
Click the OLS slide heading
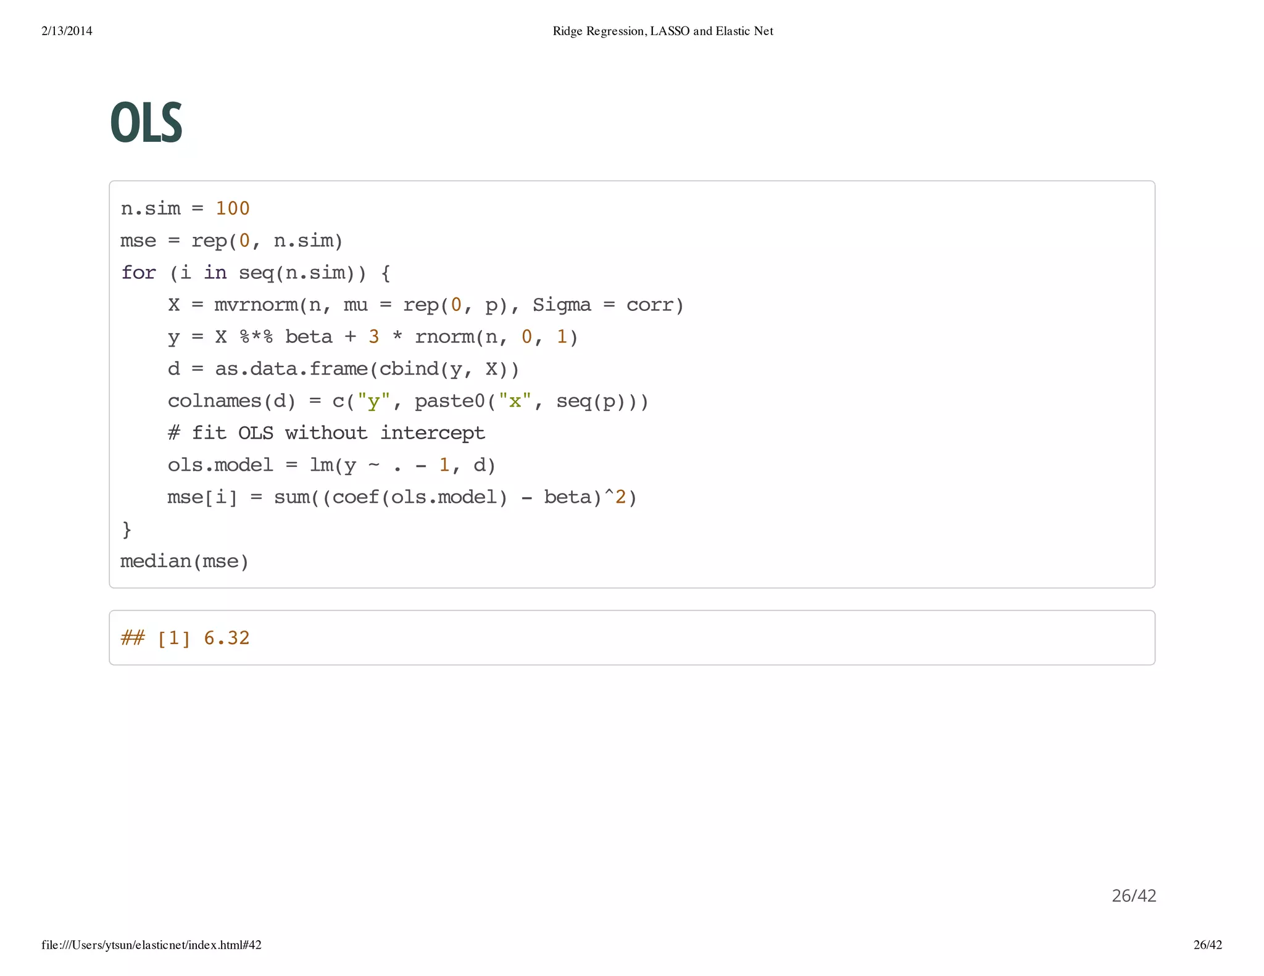tap(146, 122)
